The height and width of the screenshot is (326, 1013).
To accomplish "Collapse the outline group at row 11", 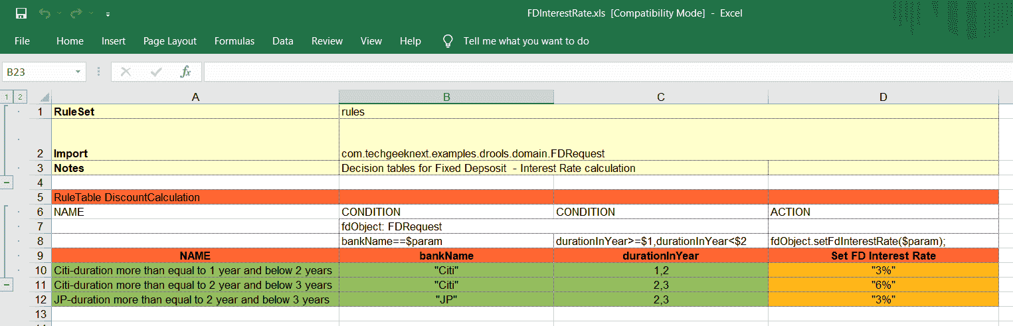I will tap(6, 284).
